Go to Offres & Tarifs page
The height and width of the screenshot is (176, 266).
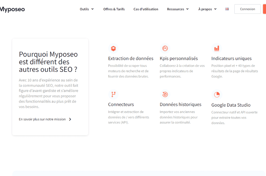pos(114,9)
